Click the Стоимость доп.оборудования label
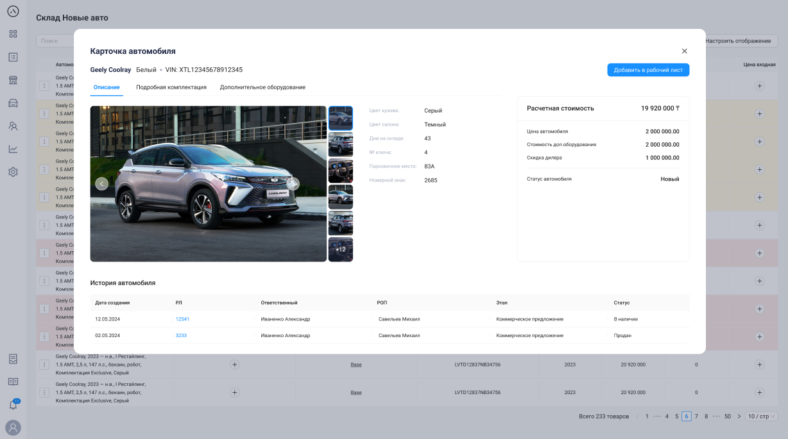 tap(561, 145)
